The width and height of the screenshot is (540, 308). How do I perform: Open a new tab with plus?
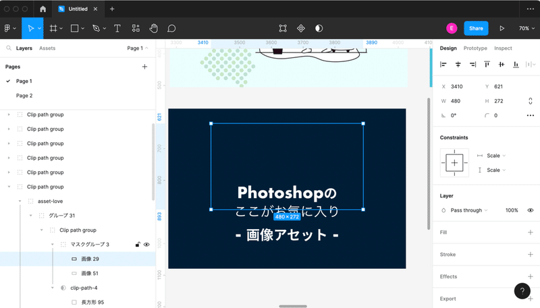[x=112, y=9]
